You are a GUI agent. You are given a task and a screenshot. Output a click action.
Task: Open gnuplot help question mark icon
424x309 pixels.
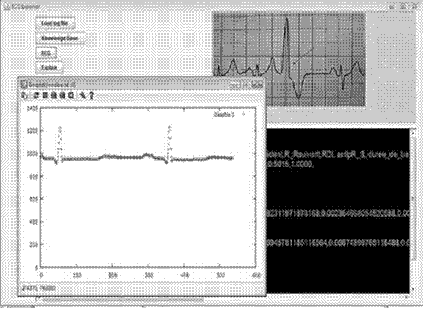91,95
